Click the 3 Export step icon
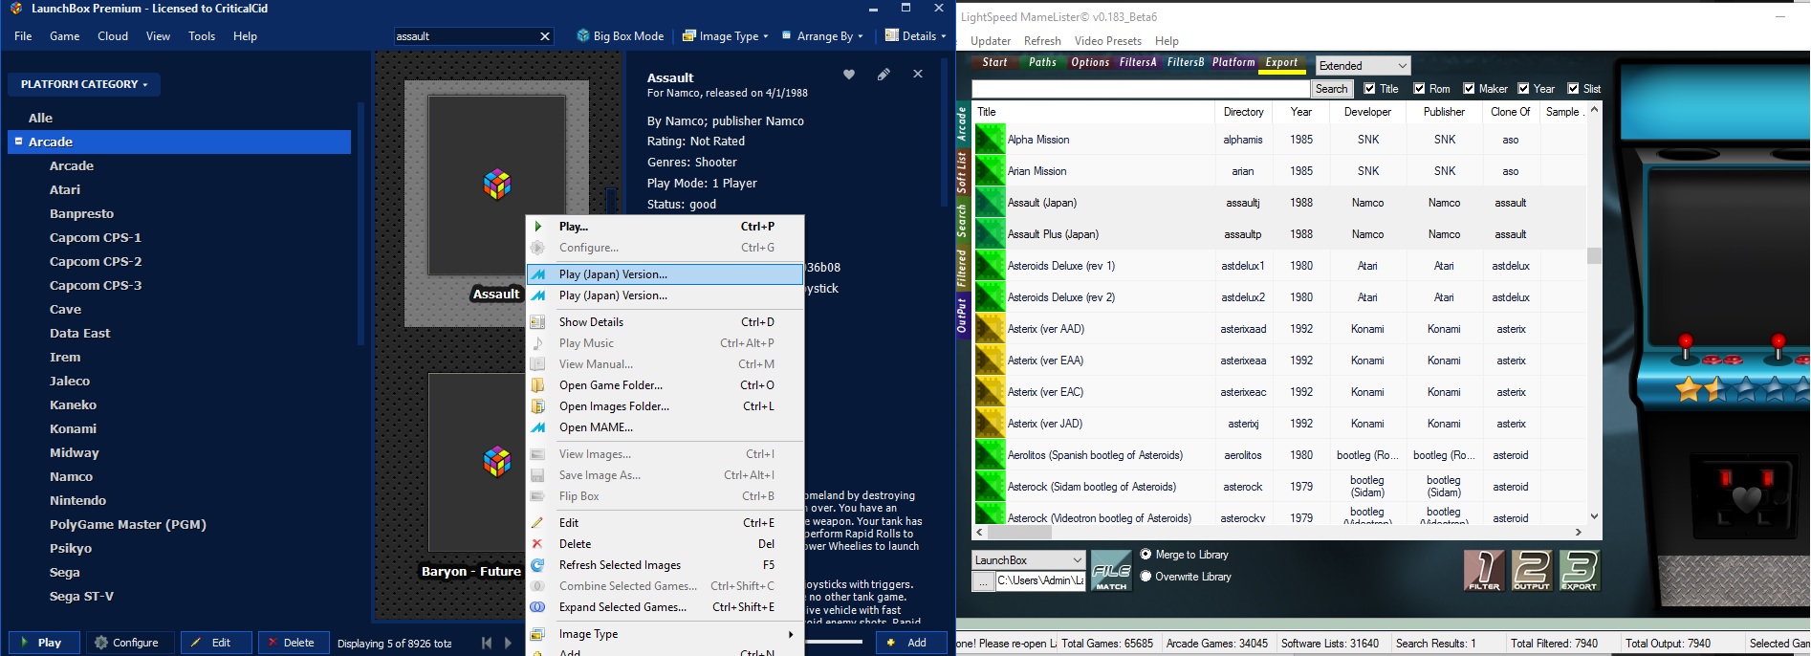This screenshot has height=656, width=1811. click(1580, 571)
